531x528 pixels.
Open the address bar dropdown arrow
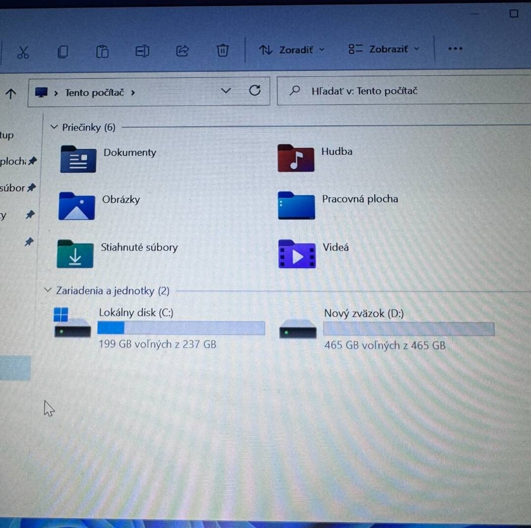coord(226,90)
